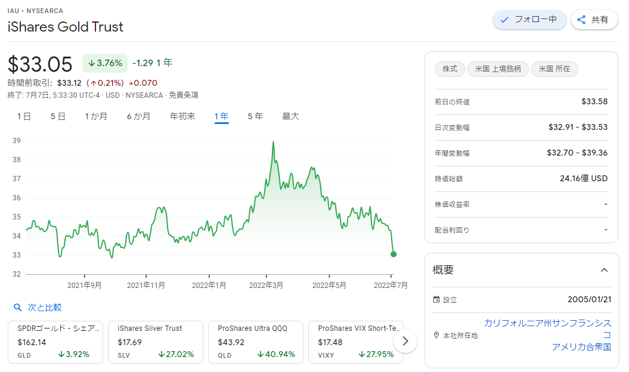The height and width of the screenshot is (372, 629).
Task: Show the 年初来 year-to-date chart
Action: (182, 116)
